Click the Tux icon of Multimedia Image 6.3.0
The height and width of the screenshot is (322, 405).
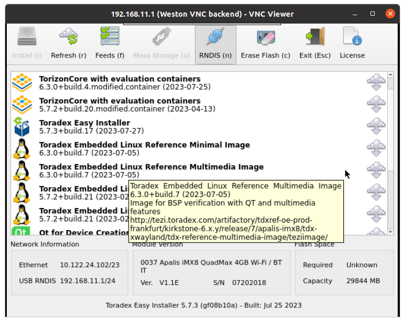point(22,170)
